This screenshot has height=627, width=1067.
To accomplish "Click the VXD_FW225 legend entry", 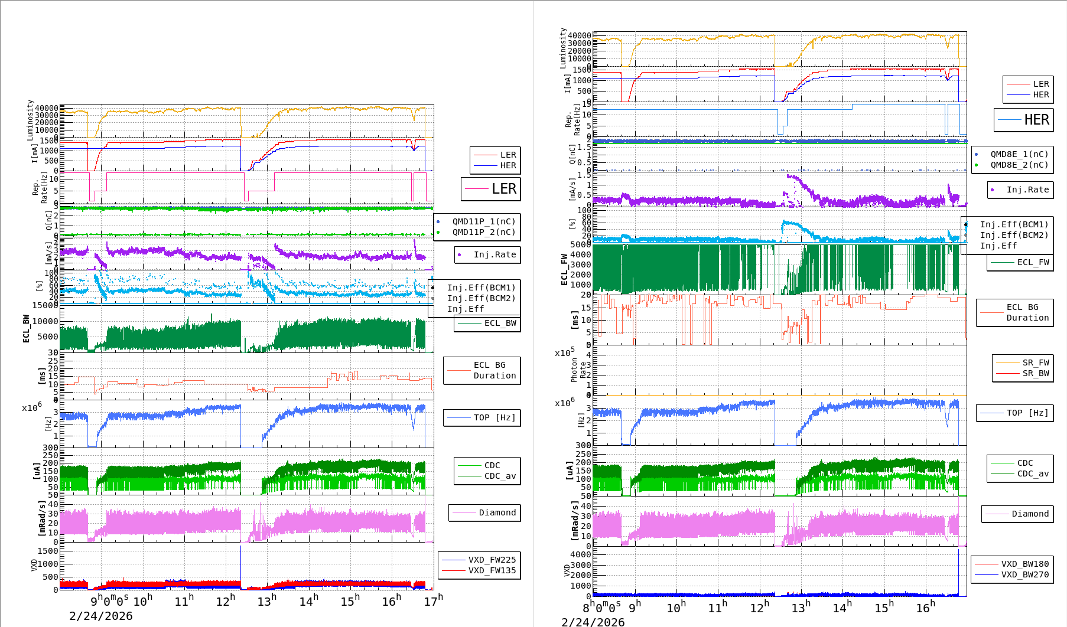I will tap(491, 560).
